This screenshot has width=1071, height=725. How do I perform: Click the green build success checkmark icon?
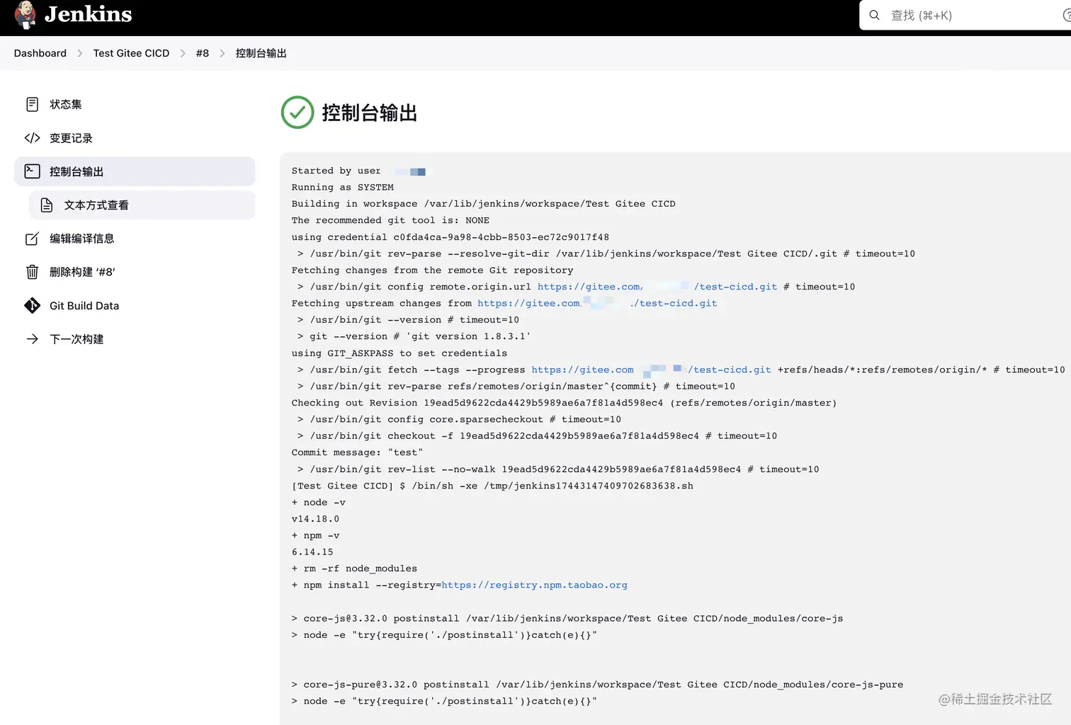297,113
